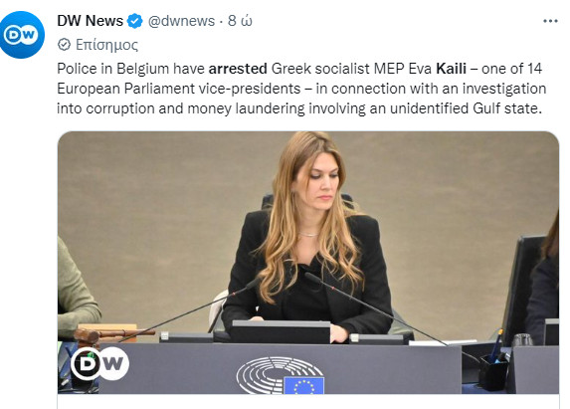570x409 pixels.
Task: Open the three-dot more options menu
Action: pyautogui.click(x=550, y=21)
